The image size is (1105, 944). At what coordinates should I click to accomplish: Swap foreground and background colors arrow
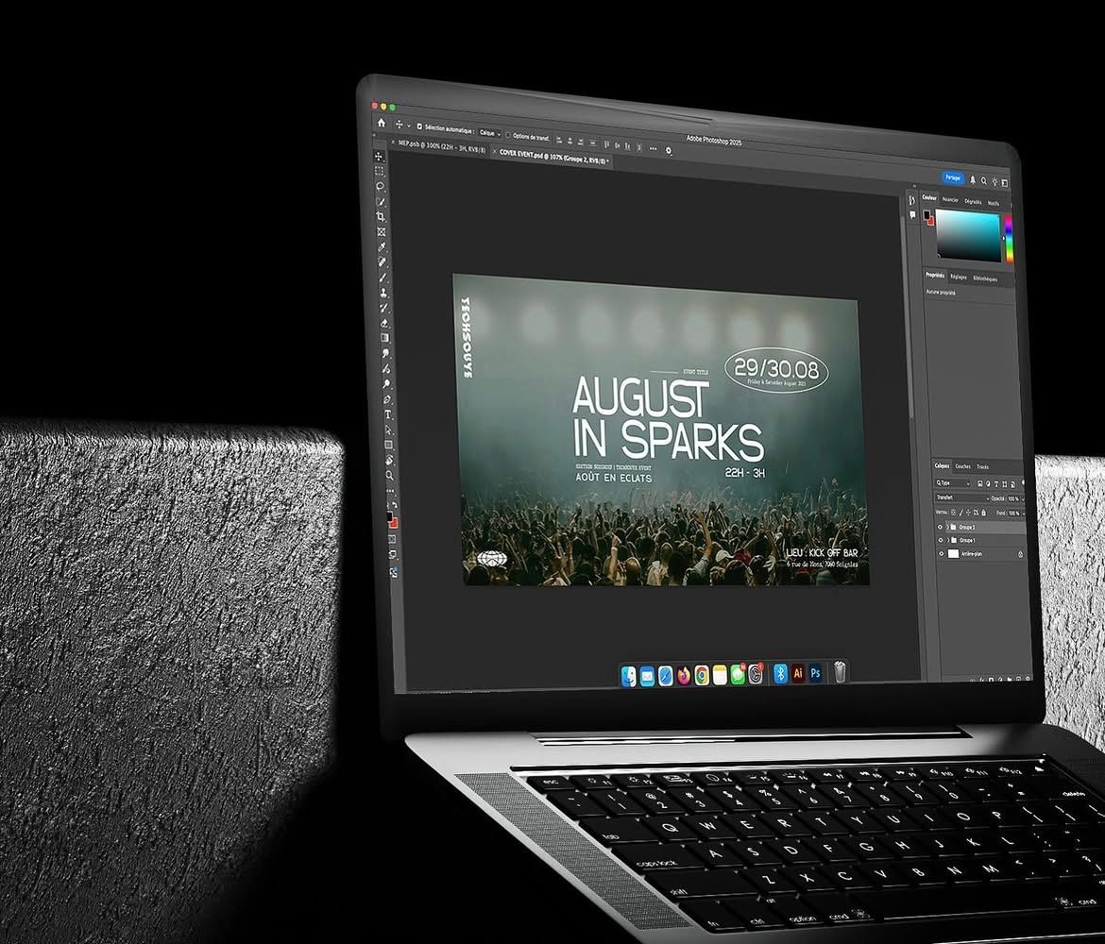395,505
